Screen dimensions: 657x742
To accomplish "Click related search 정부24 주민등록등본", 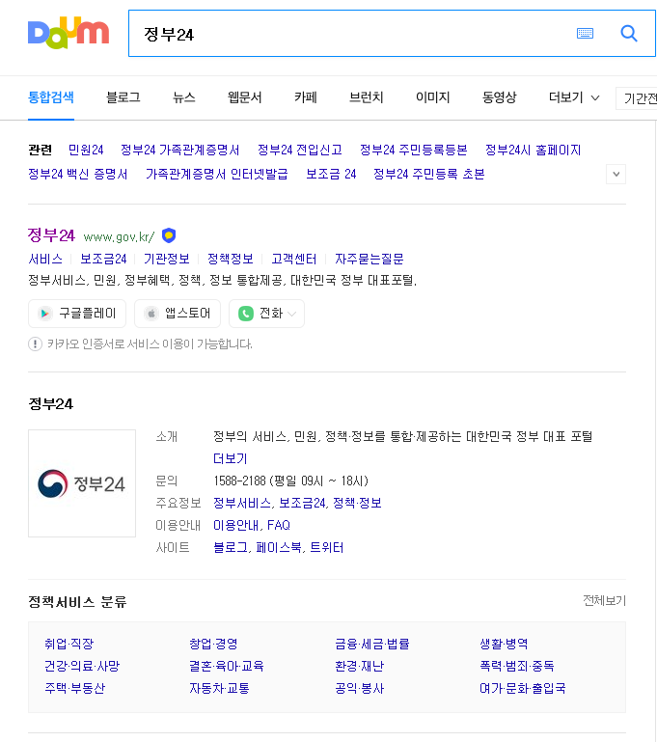I will pyautogui.click(x=414, y=150).
